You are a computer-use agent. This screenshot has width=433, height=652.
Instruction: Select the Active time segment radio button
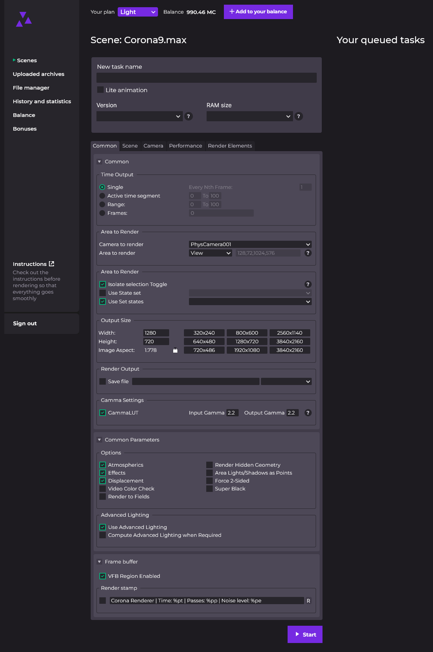click(x=102, y=196)
